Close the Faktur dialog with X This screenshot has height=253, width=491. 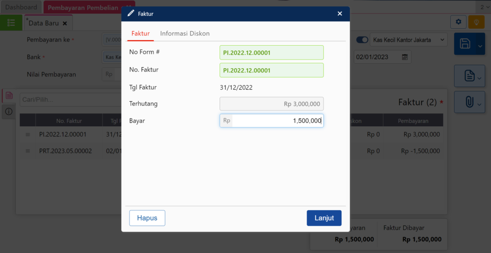[339, 14]
